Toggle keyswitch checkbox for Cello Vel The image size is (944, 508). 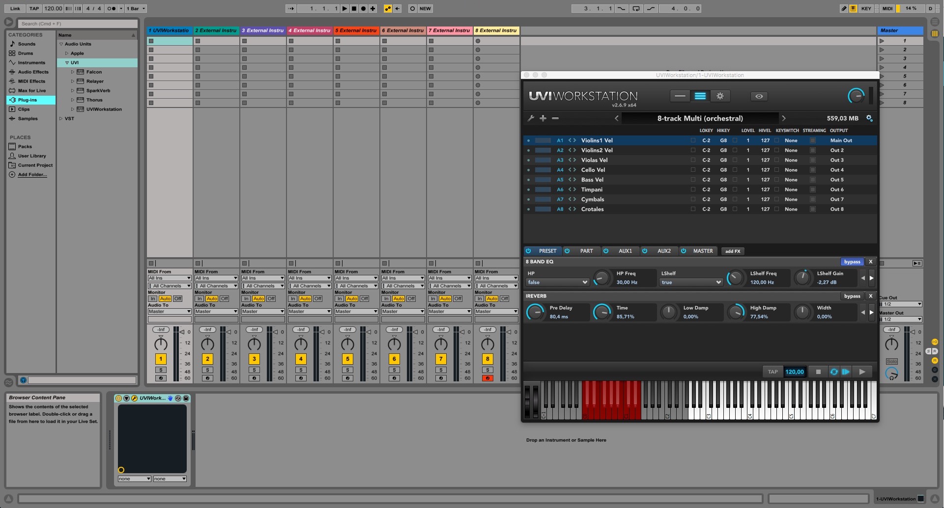pos(776,170)
